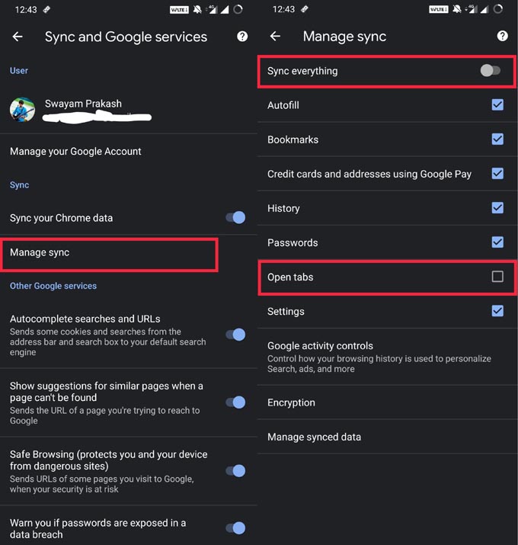Viewport: 518px width, 545px height.
Task: Tap Swayam Prakash profile avatar
Action: [22, 110]
